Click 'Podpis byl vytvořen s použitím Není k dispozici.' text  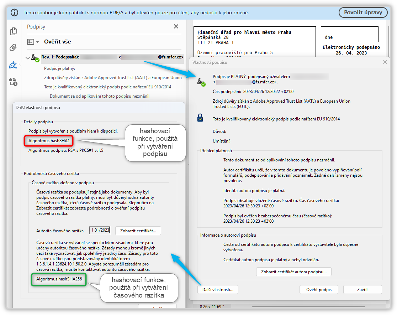click(x=73, y=131)
